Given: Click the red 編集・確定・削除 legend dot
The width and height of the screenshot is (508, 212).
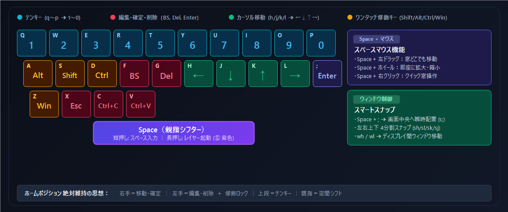Looking at the screenshot, I should [113, 17].
